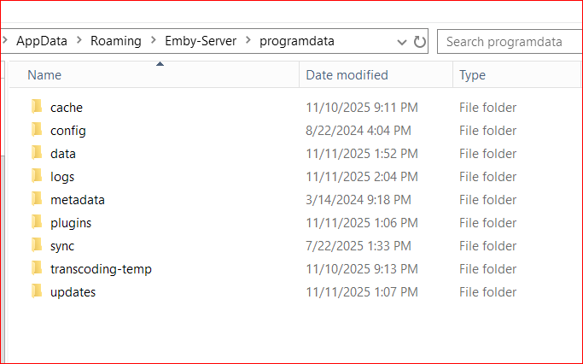The image size is (583, 364).
Task: Click the plugins folder icon
Action: [x=36, y=222]
